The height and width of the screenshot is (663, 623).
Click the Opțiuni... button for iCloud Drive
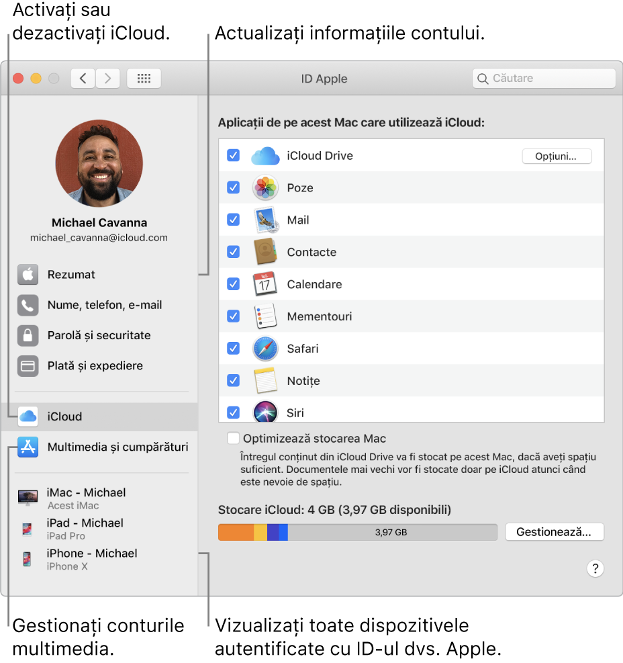557,157
